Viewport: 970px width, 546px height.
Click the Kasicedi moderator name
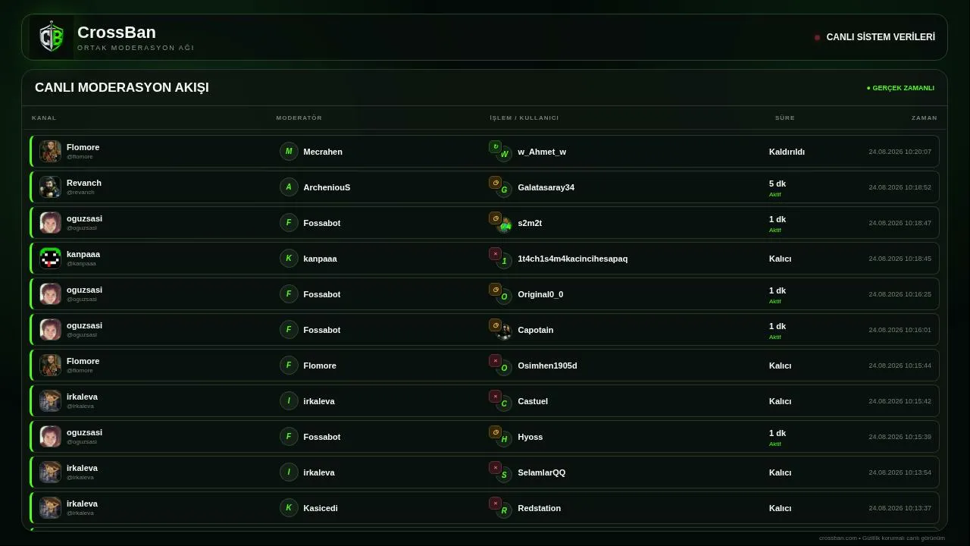point(321,508)
